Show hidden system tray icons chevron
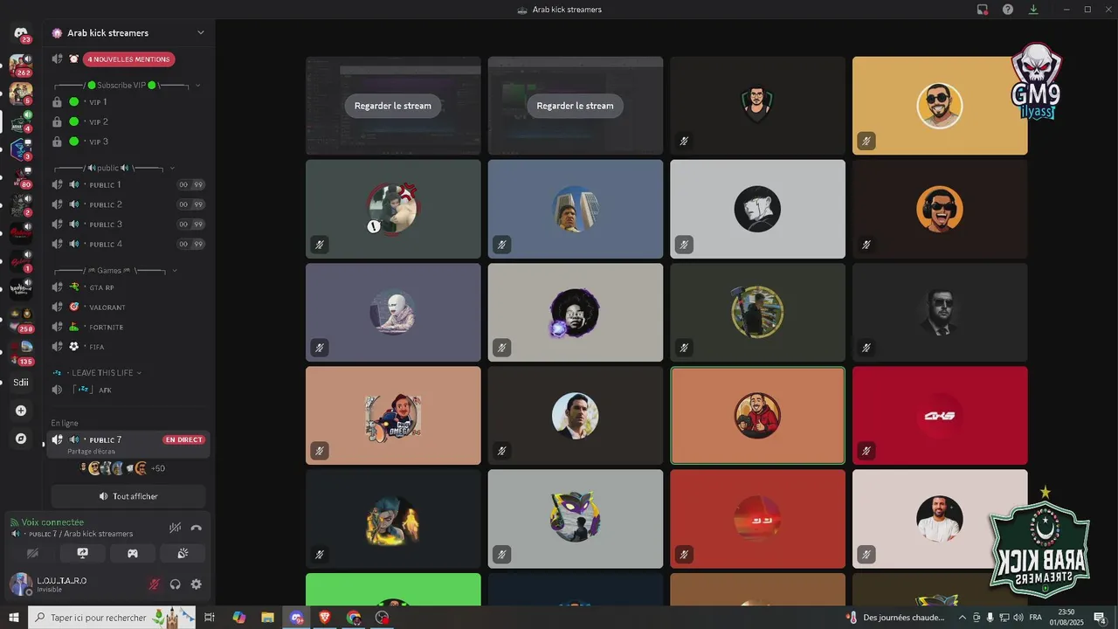The image size is (1118, 629). pos(963,618)
